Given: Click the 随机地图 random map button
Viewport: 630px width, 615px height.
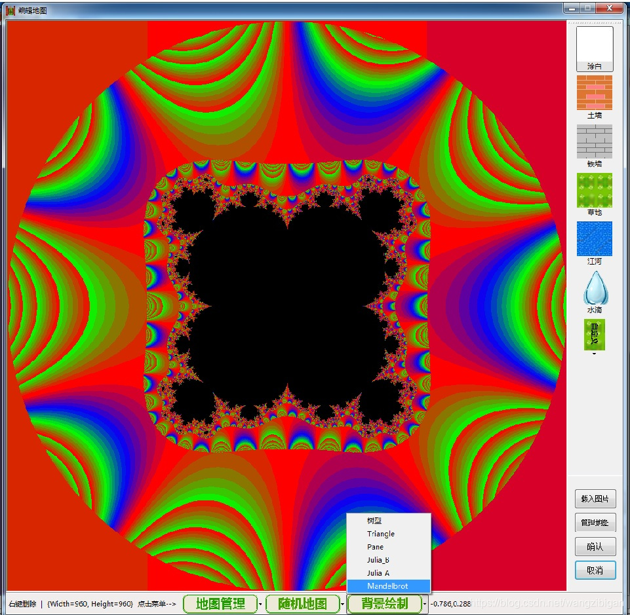Looking at the screenshot, I should point(303,604).
